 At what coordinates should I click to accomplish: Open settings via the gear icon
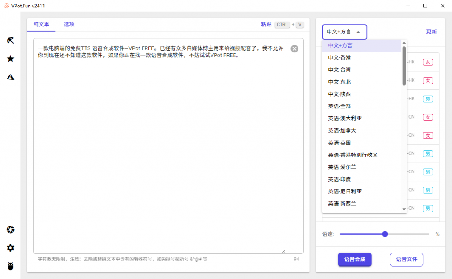tap(10, 248)
